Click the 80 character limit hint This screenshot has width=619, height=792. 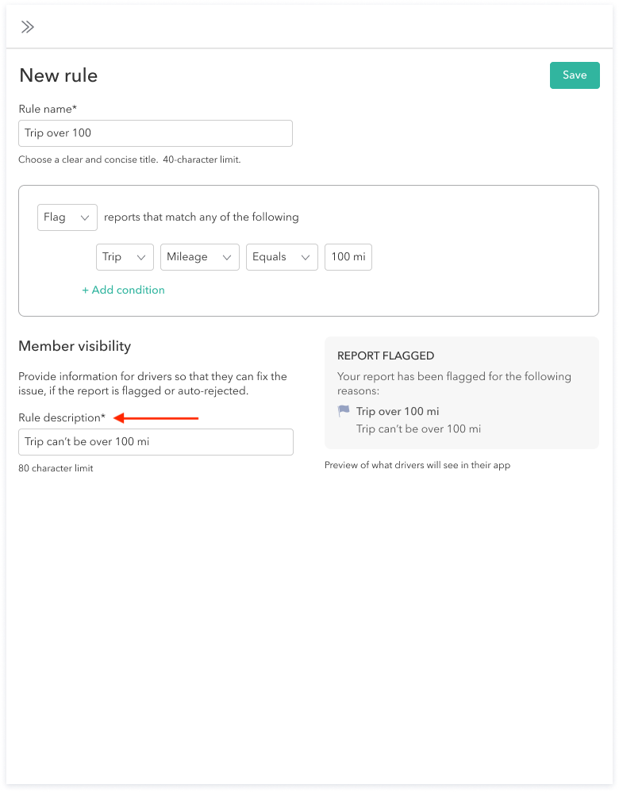coord(56,468)
